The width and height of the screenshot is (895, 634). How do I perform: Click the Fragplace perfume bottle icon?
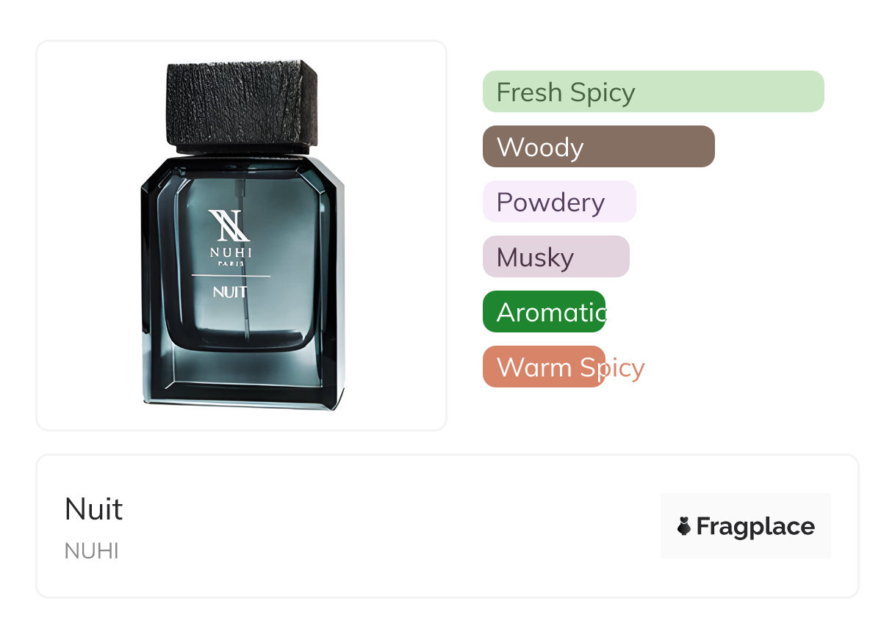coord(684,526)
